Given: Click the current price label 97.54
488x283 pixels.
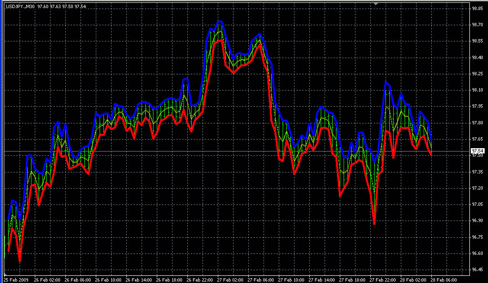Looking at the screenshot, I should pyautogui.click(x=477, y=151).
